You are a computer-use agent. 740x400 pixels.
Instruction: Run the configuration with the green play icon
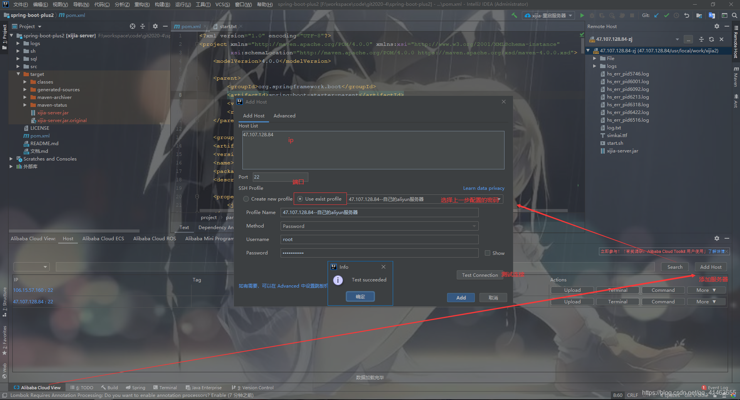pos(582,15)
